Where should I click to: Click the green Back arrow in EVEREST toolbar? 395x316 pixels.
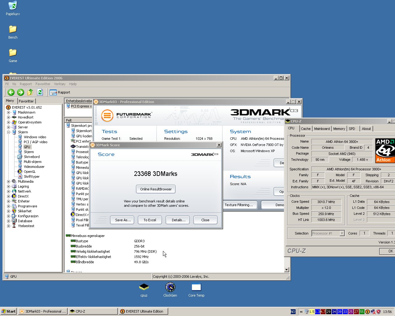(11, 92)
